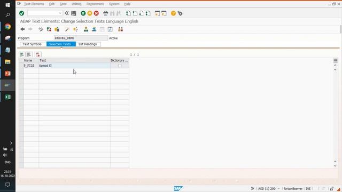Screen dimensions: 342x192
Task: Click the Name column header
Action: [31, 60]
